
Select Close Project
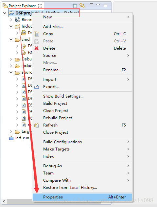(82, 132)
